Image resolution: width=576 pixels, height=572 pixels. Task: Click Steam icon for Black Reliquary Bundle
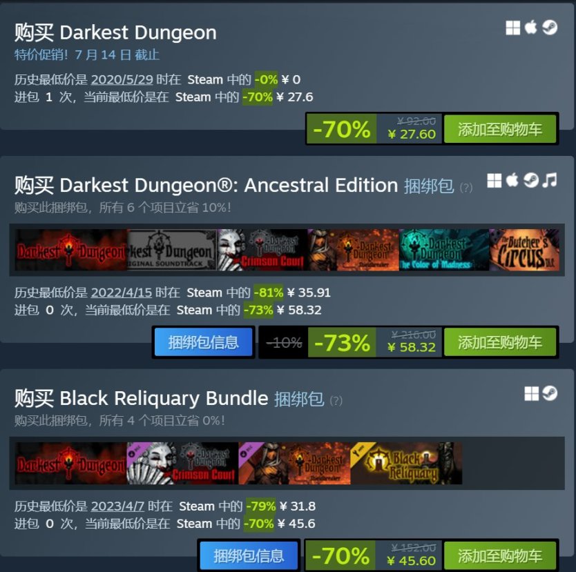[x=550, y=393]
